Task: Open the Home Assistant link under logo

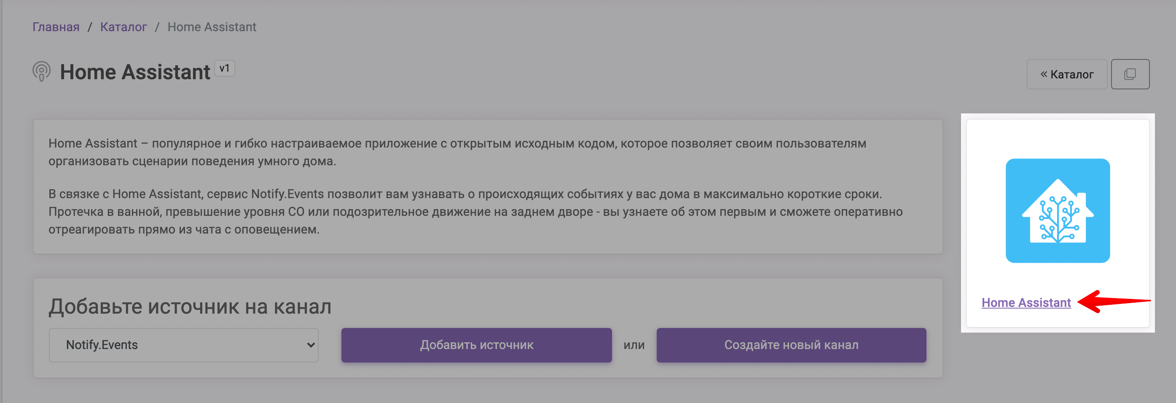Action: 1026,303
